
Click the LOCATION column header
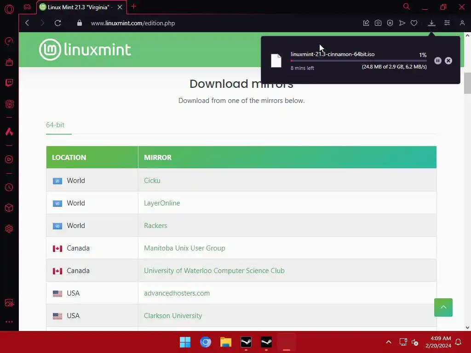click(x=92, y=157)
